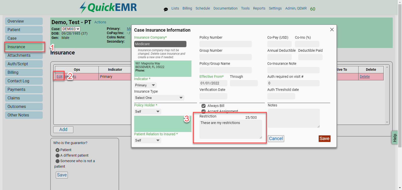This screenshot has width=402, height=190.
Task: Click the Edit link in Ops column
Action: [x=60, y=77]
